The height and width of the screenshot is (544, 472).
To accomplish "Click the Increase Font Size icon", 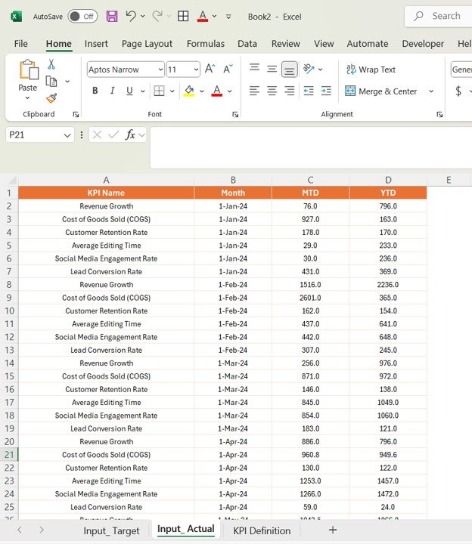I will click(x=210, y=70).
